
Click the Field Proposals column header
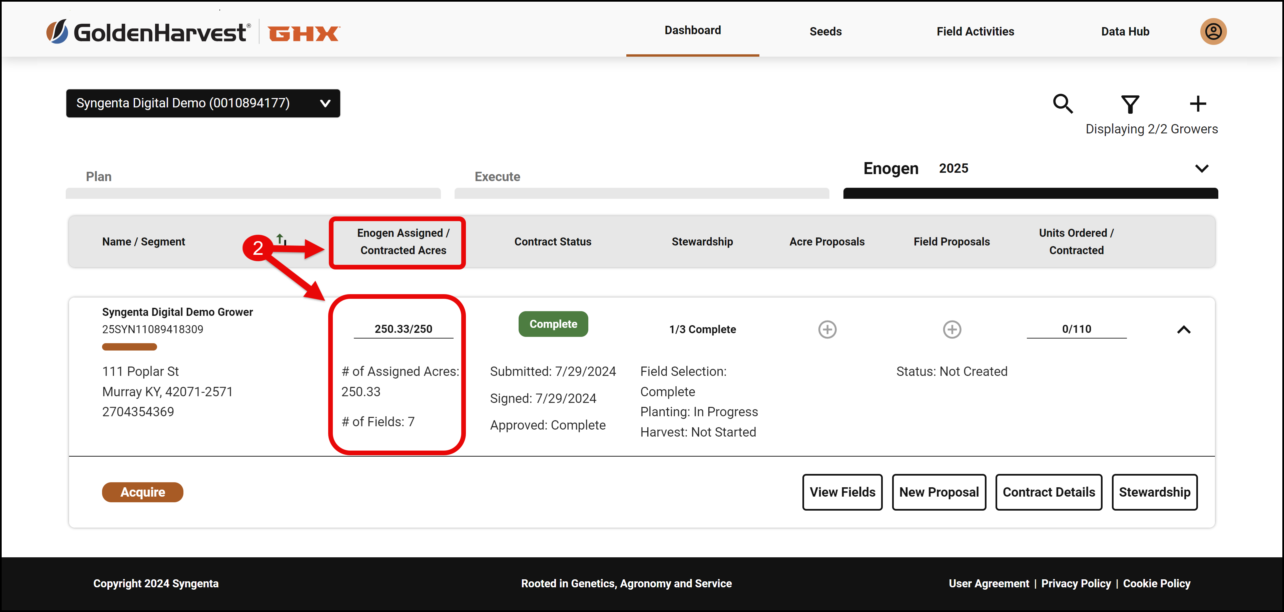coord(951,242)
